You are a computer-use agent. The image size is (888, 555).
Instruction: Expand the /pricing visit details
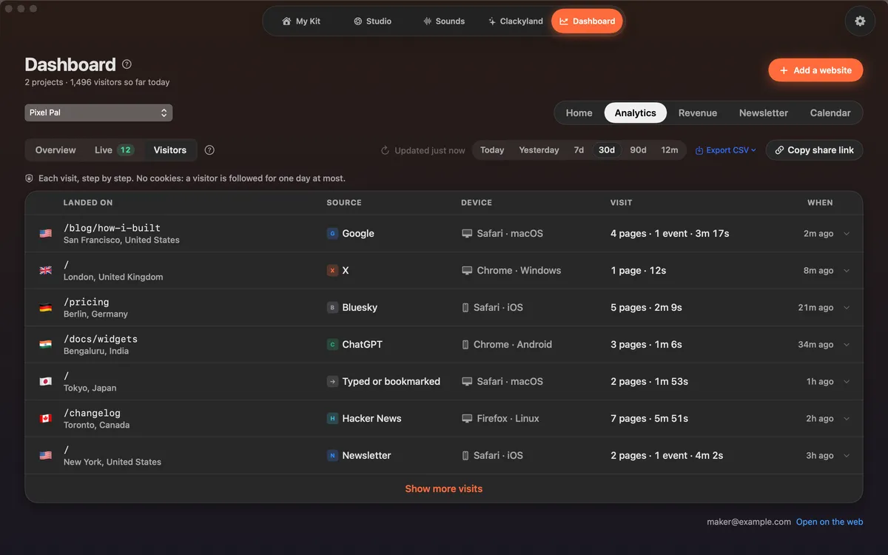(x=847, y=308)
